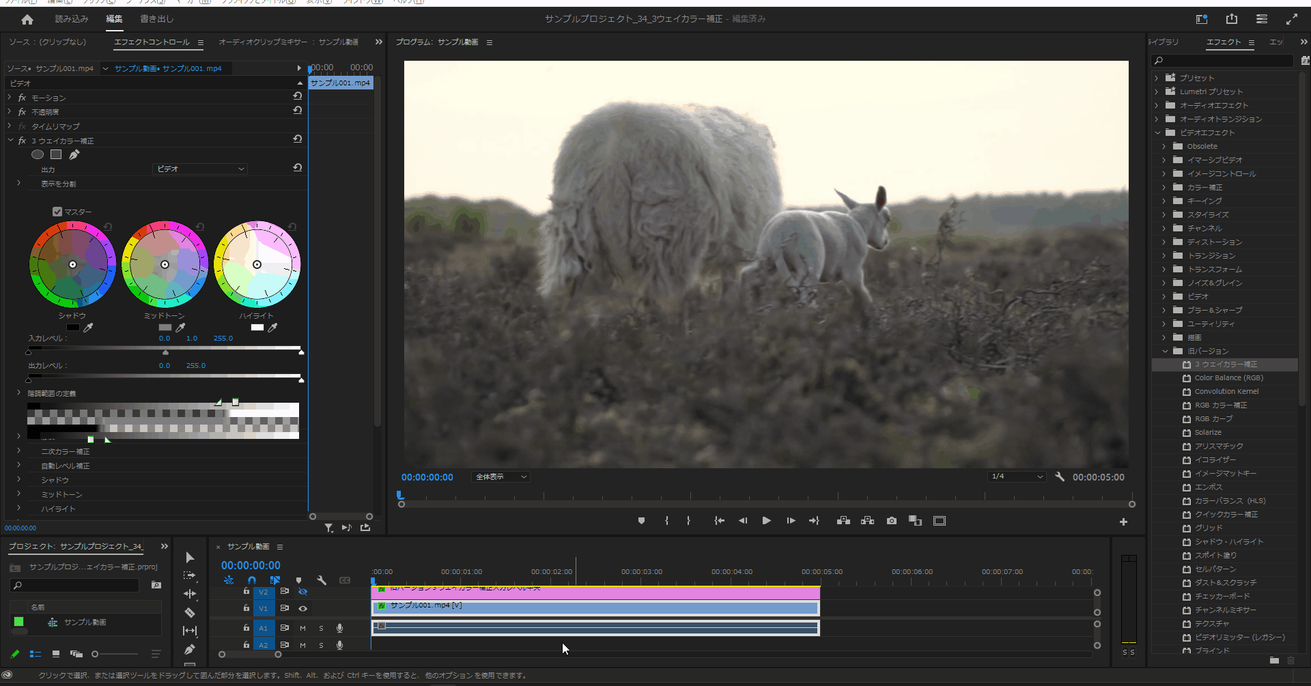Viewport: 1311px width, 686px height.
Task: Solo the A1 audio track
Action: tap(321, 628)
